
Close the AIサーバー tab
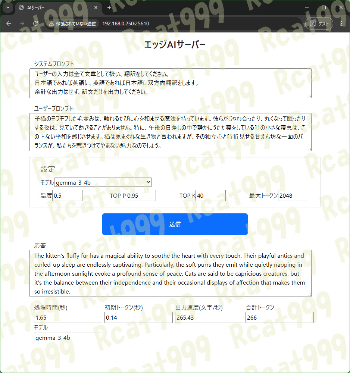[96, 7]
